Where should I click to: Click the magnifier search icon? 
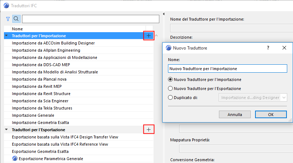click(17, 19)
